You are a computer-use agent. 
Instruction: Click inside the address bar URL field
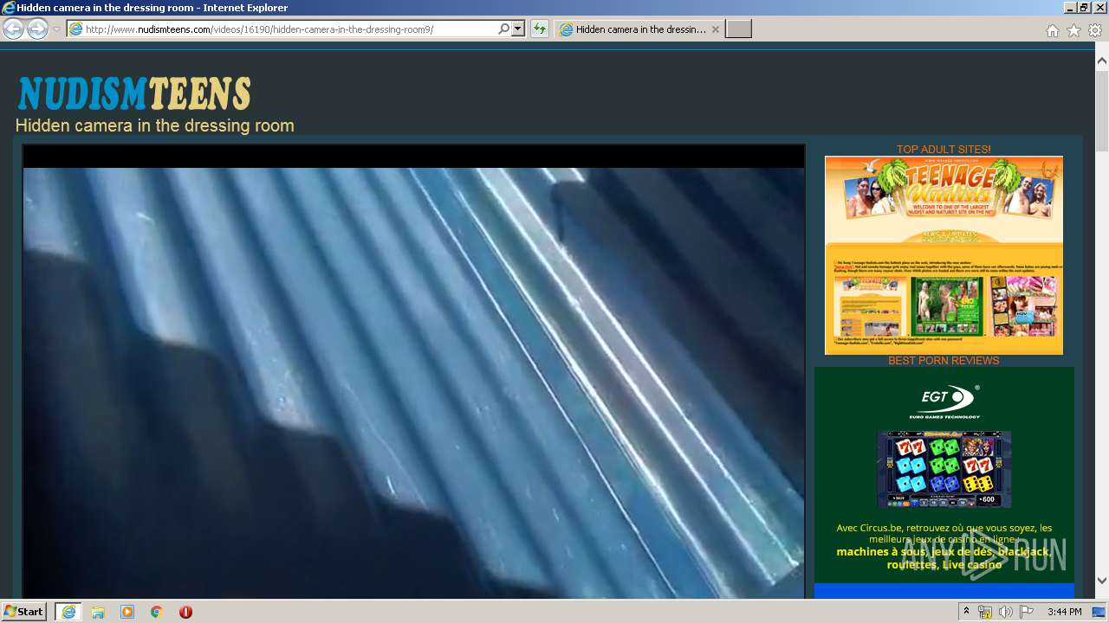[290, 29]
